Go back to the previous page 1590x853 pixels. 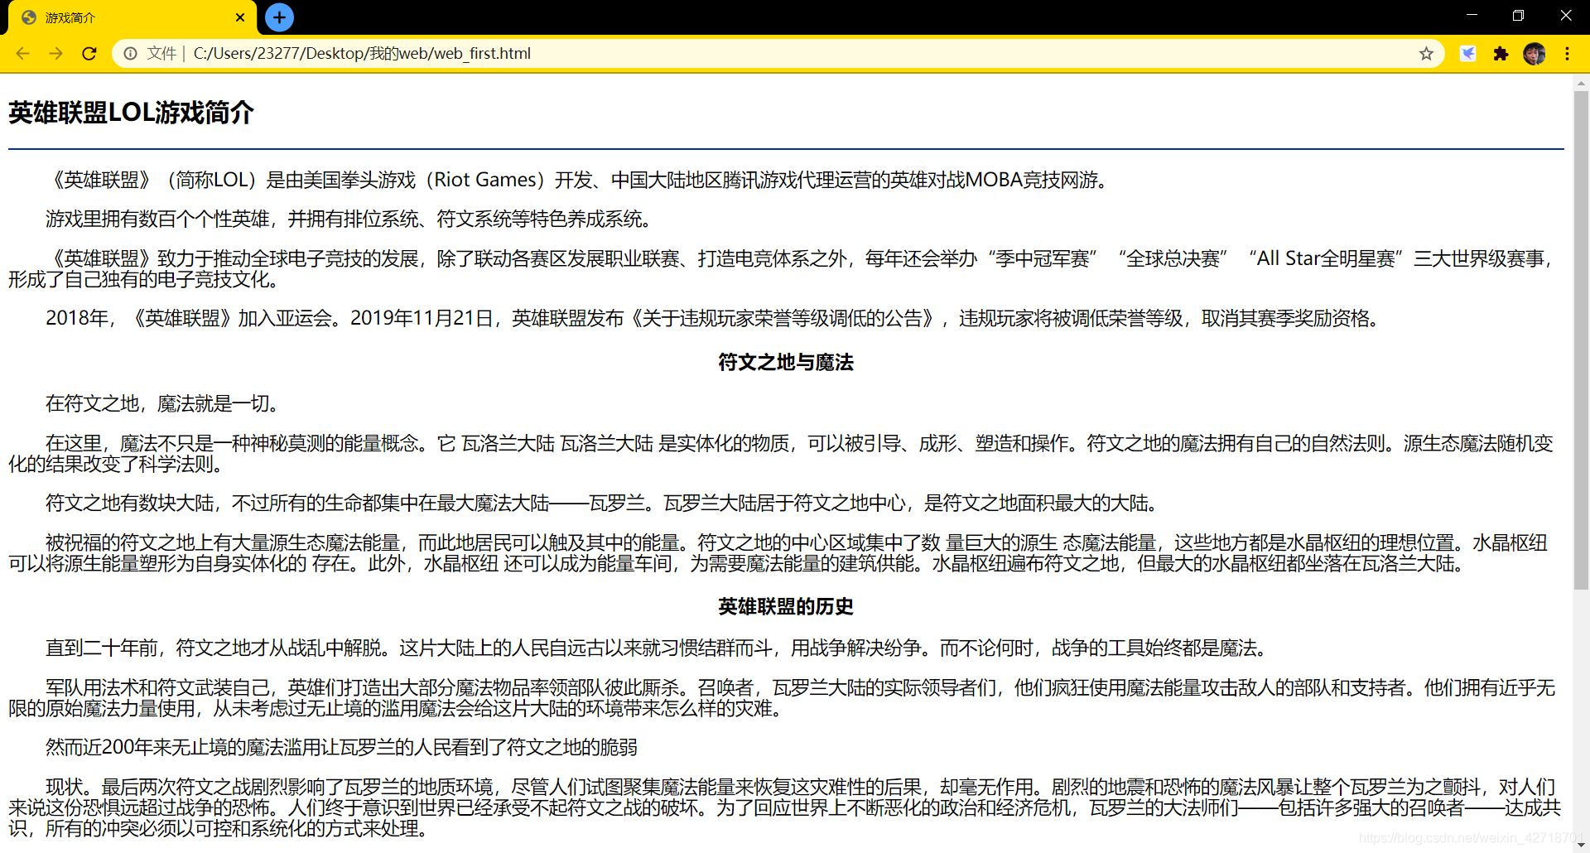pos(22,54)
